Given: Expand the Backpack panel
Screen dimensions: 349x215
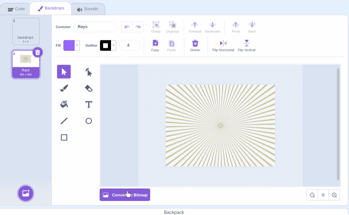Looking at the screenshot, I should pyautogui.click(x=174, y=212).
